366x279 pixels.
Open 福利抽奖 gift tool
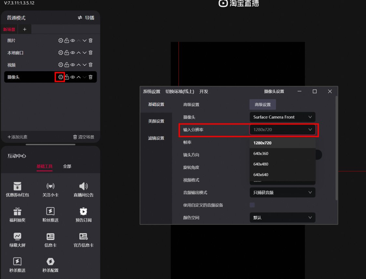pos(17,215)
